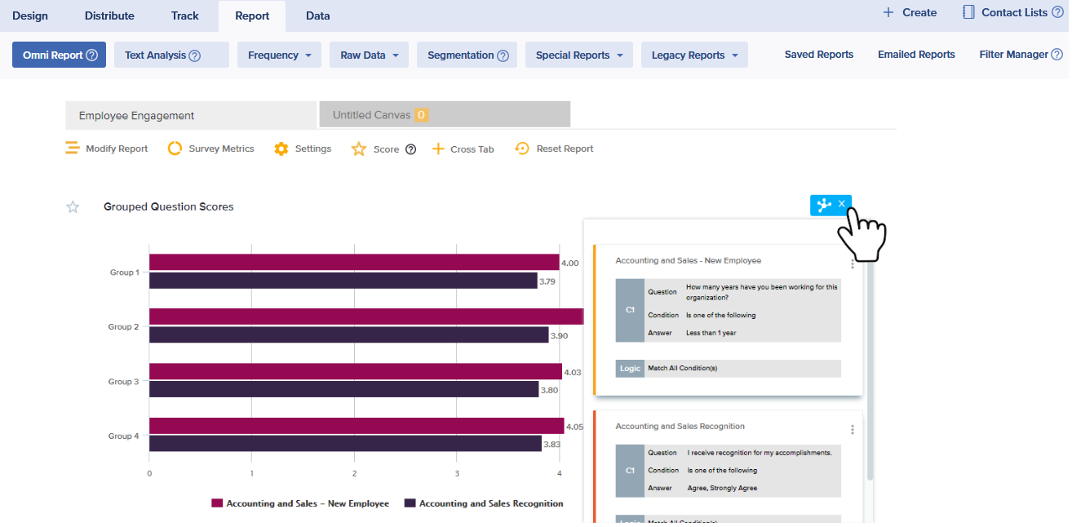Click the Omni Report button
Image resolution: width=1072 pixels, height=527 pixels.
(x=59, y=55)
